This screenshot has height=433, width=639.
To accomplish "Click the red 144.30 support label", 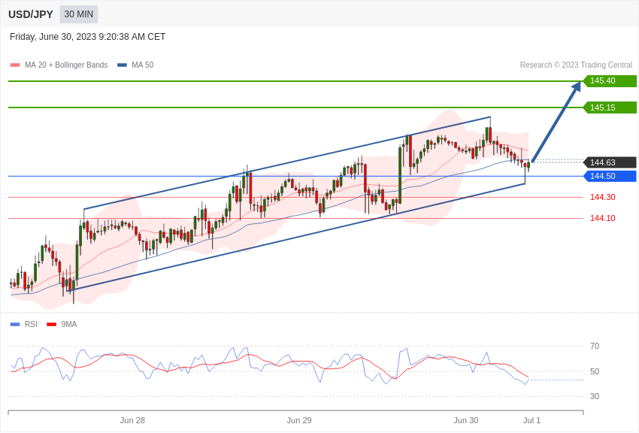I will tap(603, 197).
